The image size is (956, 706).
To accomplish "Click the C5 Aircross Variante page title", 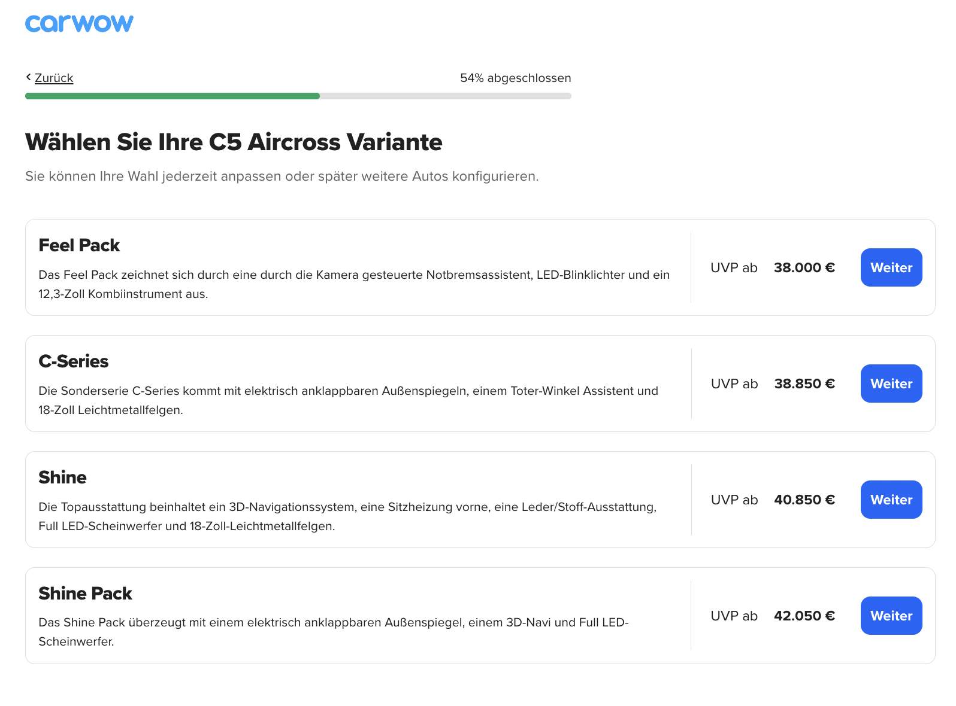I will [234, 142].
